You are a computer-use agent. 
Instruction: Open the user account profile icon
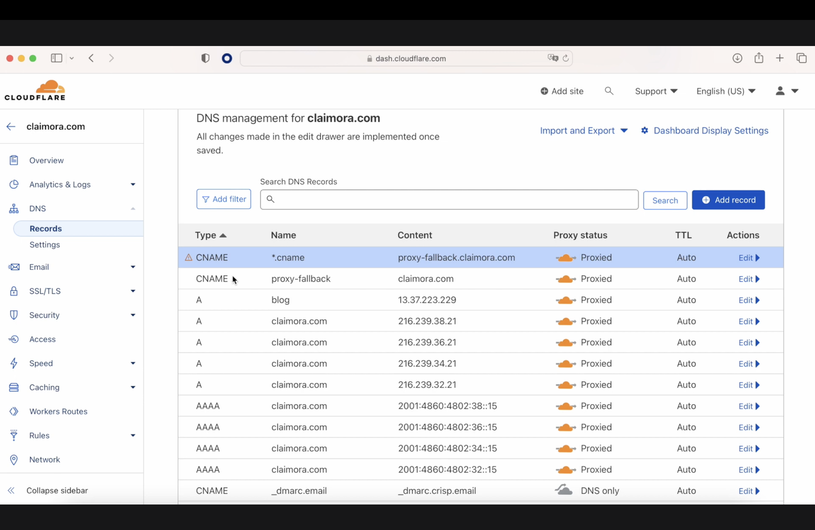click(780, 91)
